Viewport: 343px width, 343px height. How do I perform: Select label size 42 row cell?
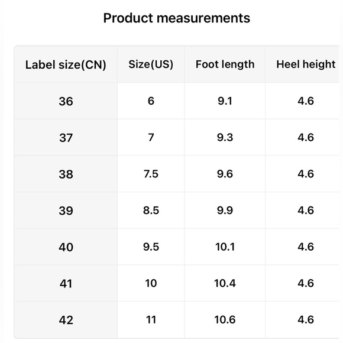[x=66, y=320]
